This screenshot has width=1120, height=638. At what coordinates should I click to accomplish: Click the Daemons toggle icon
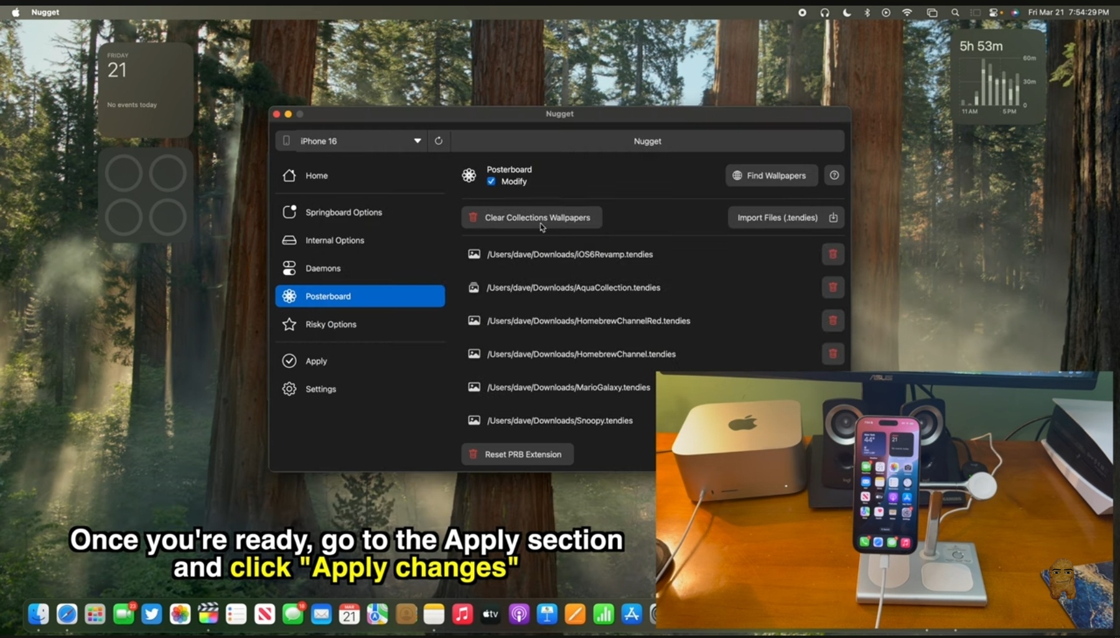[x=289, y=268]
